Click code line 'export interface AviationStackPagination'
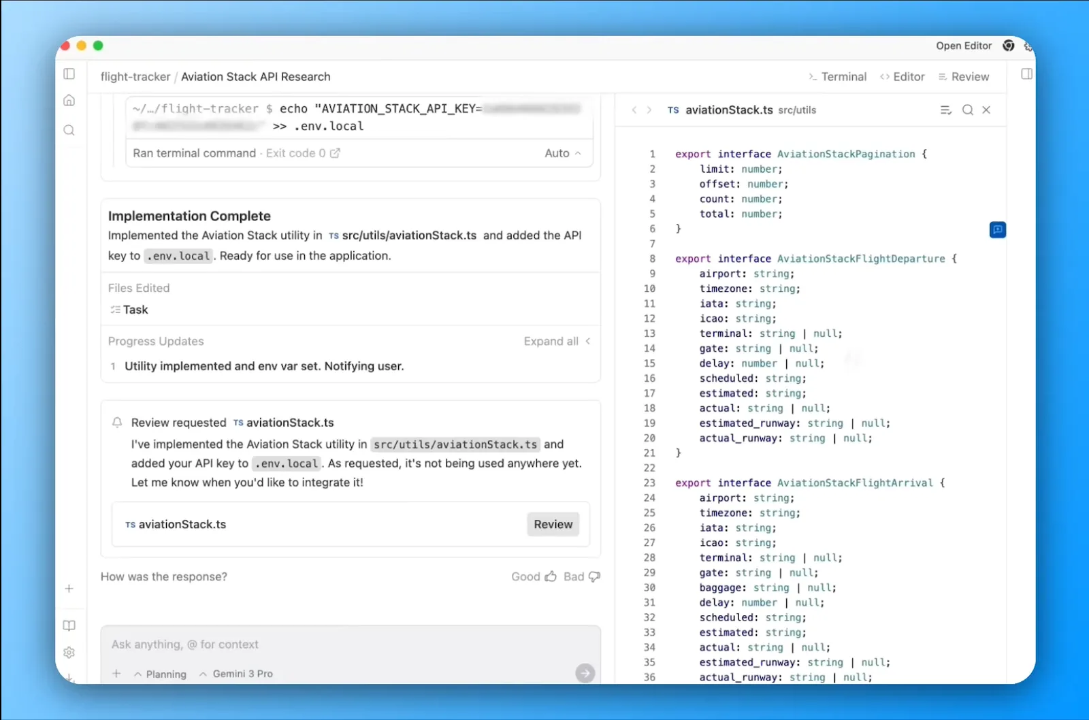This screenshot has width=1089, height=720. [801, 154]
